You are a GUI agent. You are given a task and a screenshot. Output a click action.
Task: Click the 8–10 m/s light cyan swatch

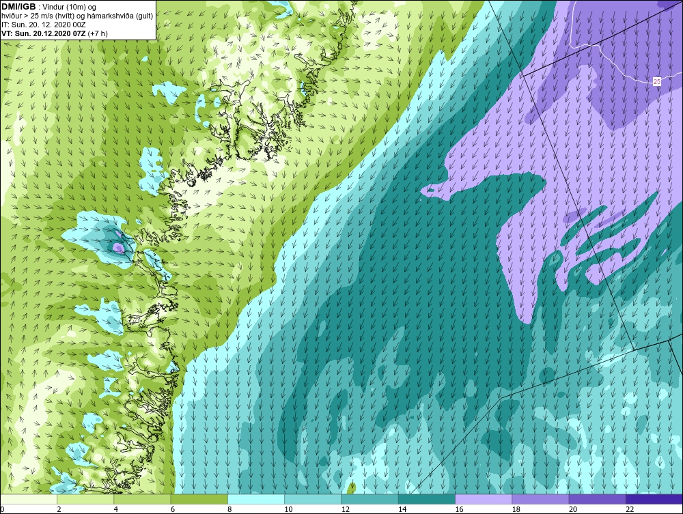256,499
